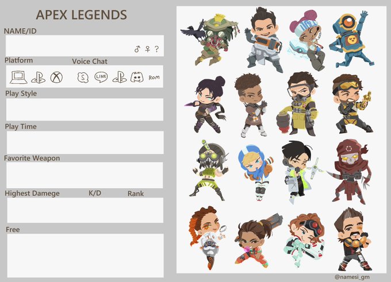Pick the PC laptop platform icon
Screen dimensions: 391x282
coord(18,78)
